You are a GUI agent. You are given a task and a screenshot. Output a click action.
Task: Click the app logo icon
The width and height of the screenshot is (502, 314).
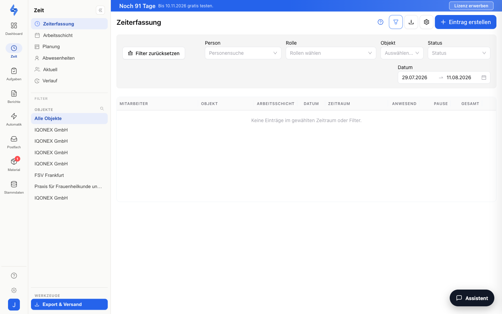pos(14,10)
